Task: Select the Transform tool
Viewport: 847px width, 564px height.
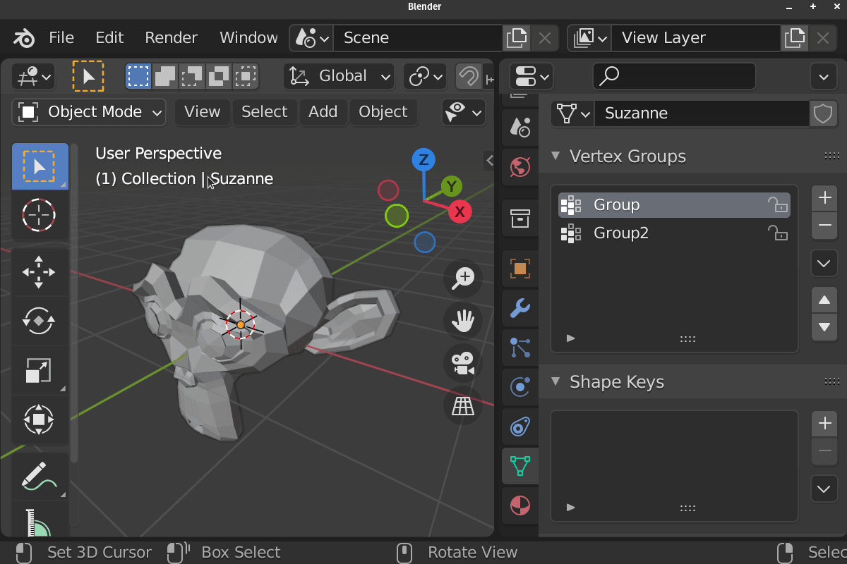Action: point(40,419)
